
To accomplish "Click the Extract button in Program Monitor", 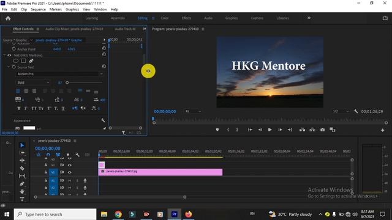I will (x=312, y=130).
